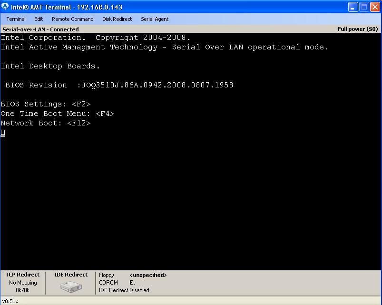Screen dimensions: 382x305
Task: Click the IDE Redirect Disabled status
Action: pos(124,290)
